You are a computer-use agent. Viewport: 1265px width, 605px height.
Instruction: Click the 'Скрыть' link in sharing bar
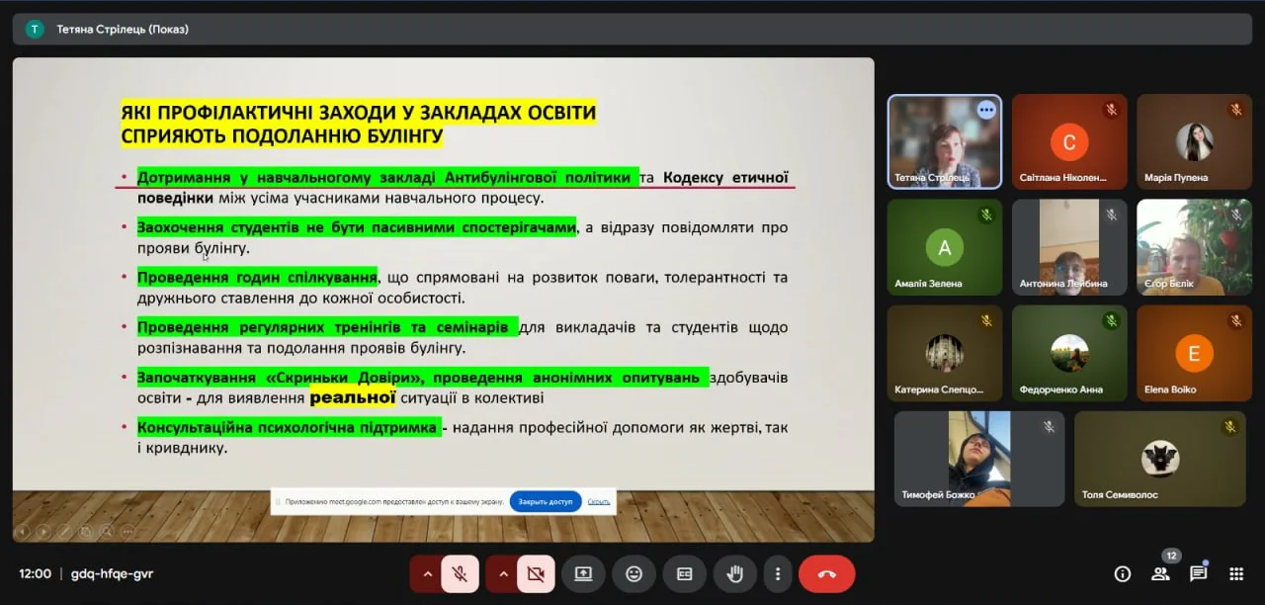599,501
